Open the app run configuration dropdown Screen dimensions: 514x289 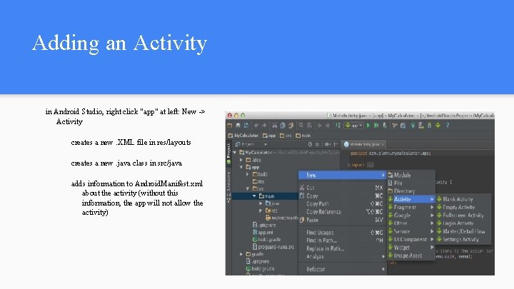[353, 126]
